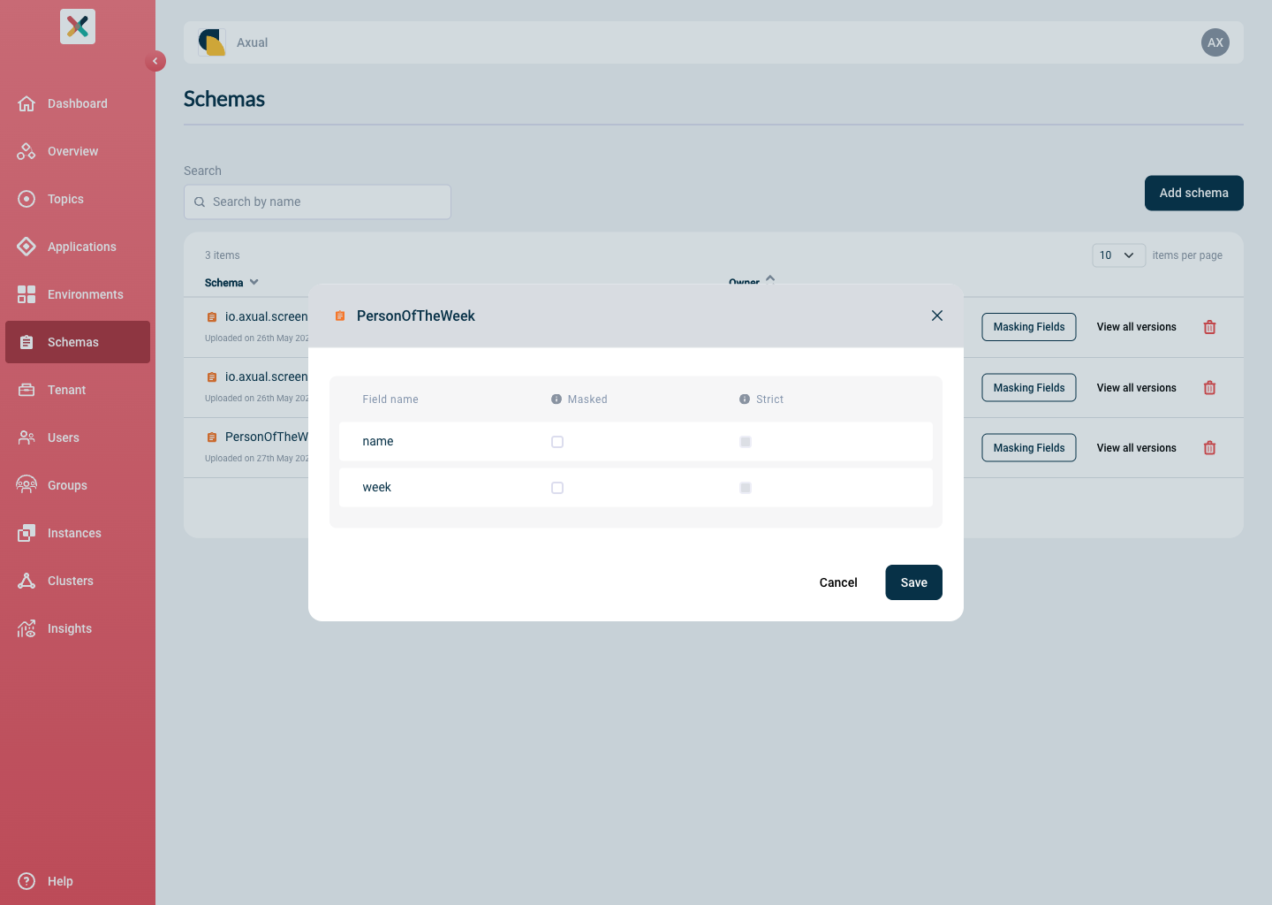1272x905 pixels.
Task: Click the Environments grid icon
Action: [26, 294]
